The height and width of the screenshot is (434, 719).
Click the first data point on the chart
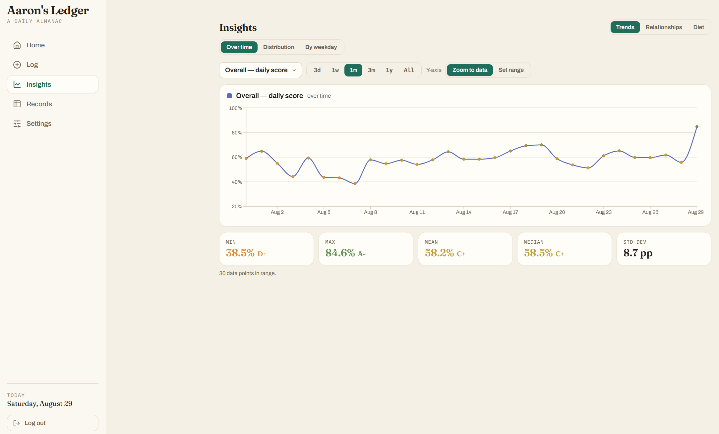pyautogui.click(x=246, y=159)
